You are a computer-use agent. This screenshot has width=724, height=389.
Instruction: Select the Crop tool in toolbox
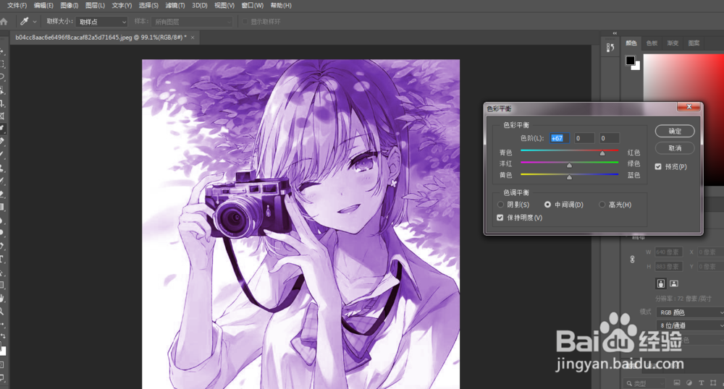click(2, 103)
